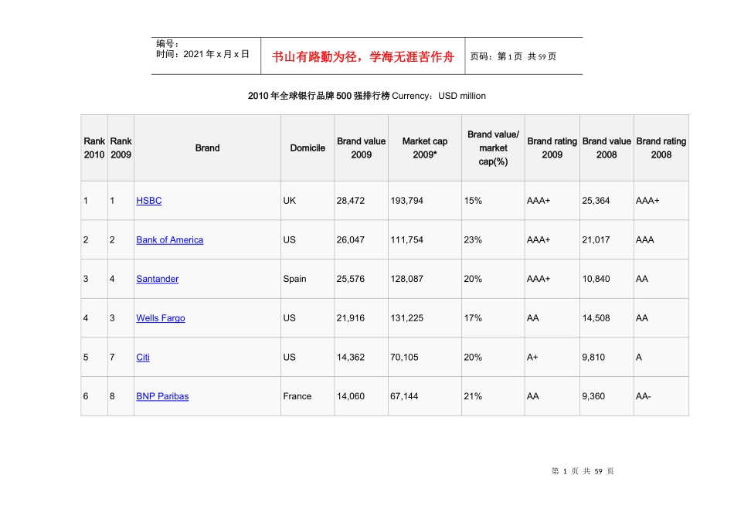The width and height of the screenshot is (734, 519).
Task: Select the 时间：2021年x月x日 header text
Action: 202,54
